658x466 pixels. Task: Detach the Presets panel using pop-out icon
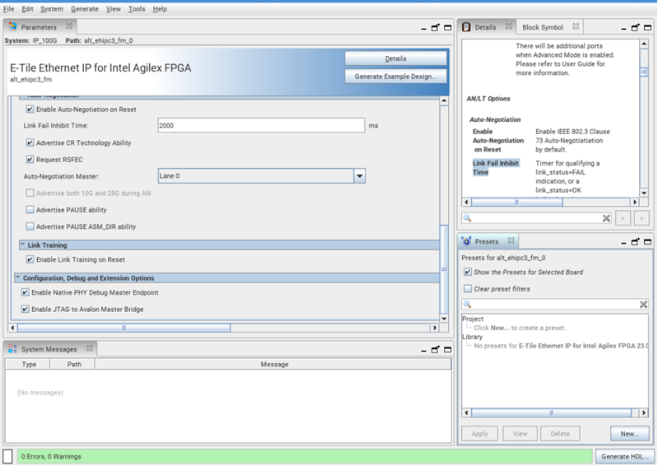(x=635, y=241)
